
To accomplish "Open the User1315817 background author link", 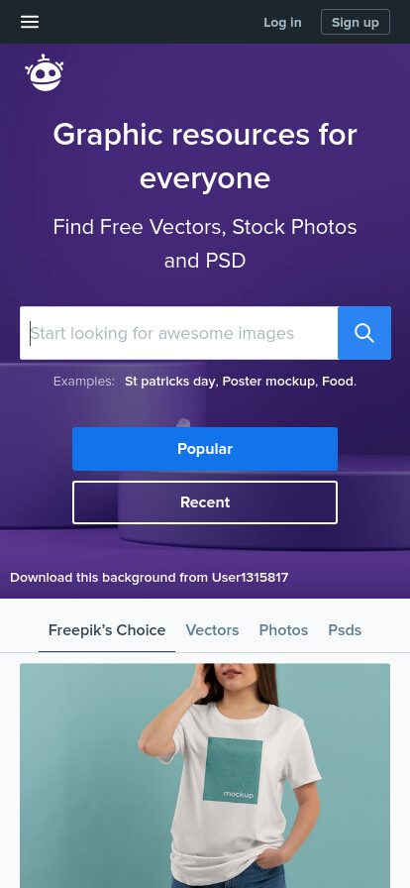I will coord(250,577).
